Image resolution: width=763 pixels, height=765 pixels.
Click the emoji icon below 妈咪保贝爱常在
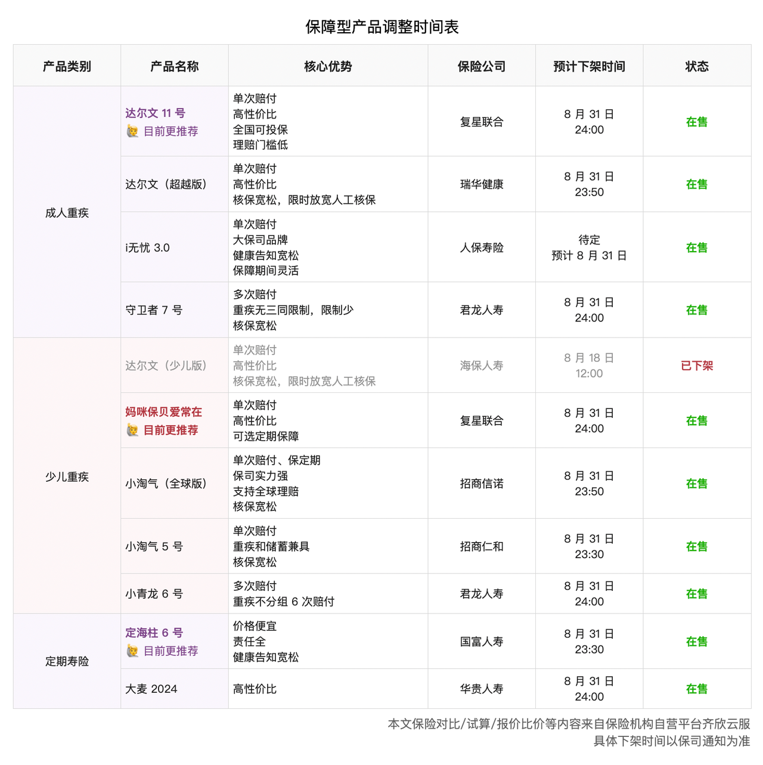(132, 430)
